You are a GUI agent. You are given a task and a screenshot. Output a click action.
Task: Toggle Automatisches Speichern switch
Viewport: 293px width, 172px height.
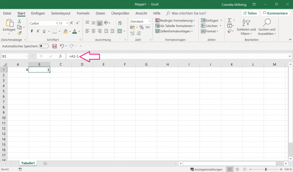pos(44,45)
